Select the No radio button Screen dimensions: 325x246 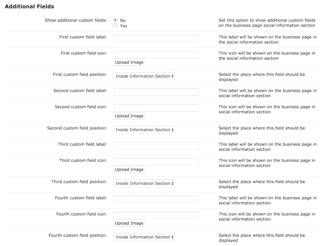point(116,20)
